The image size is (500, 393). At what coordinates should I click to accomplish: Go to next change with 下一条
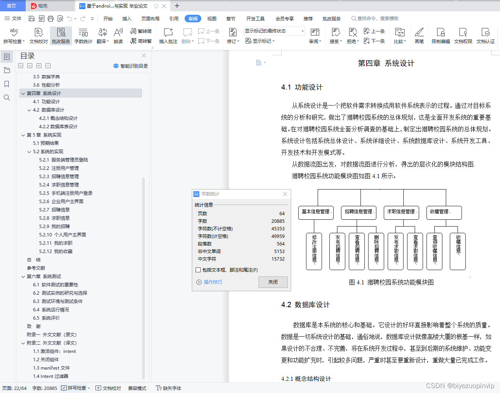(x=375, y=41)
